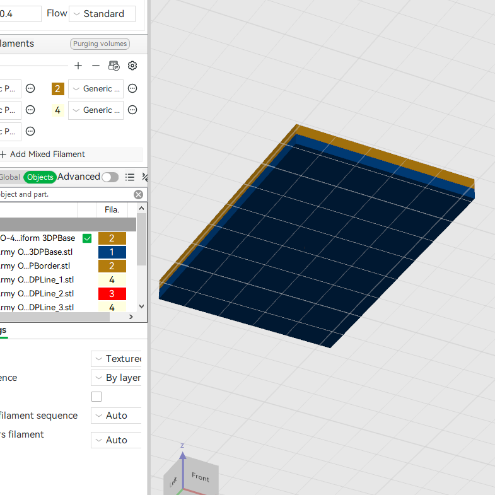Screen dimensions: 495x495
Task: Select the 3DPBase parent object row
Action: 38,238
